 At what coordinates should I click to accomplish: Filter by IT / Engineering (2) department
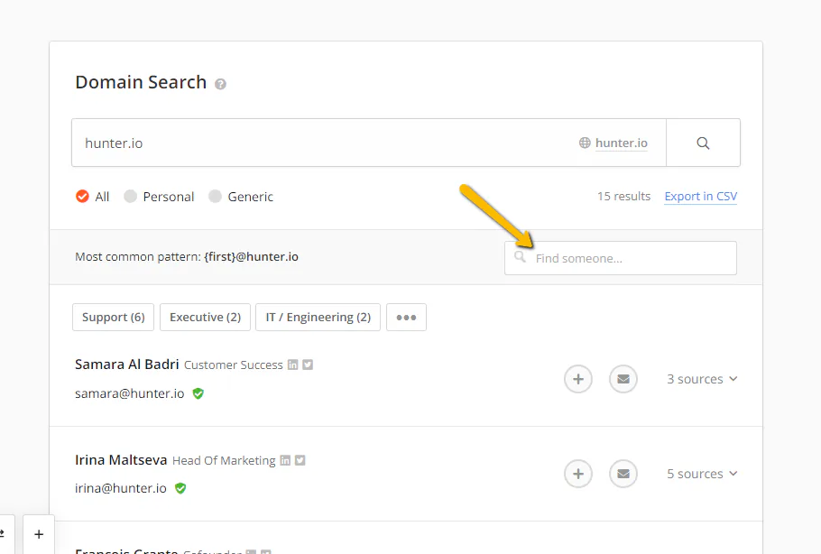[318, 318]
